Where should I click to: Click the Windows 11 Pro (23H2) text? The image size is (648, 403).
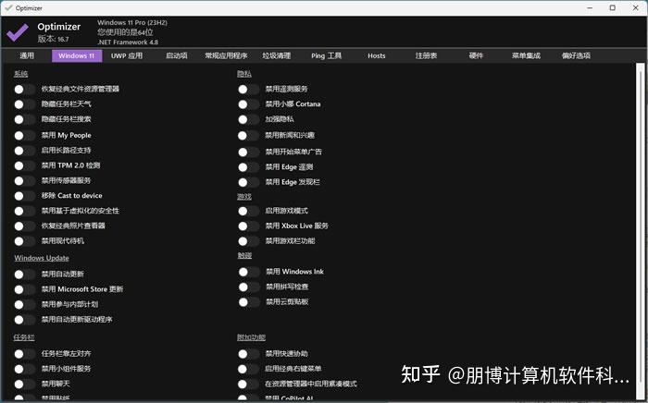(132, 23)
